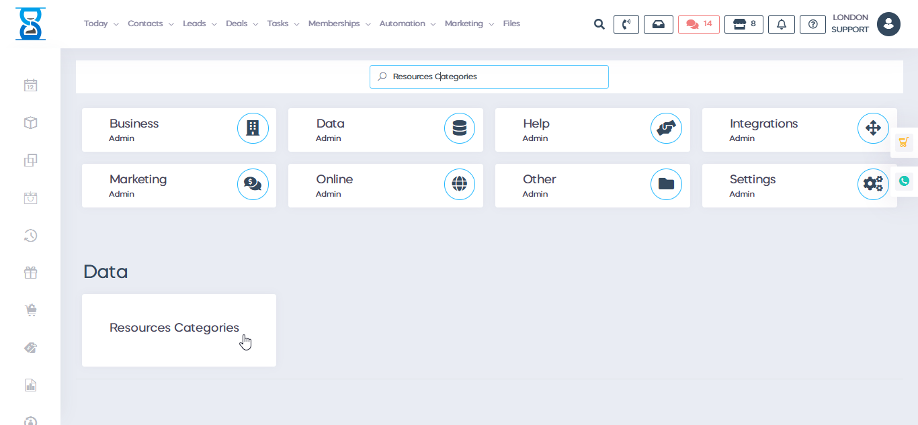Click the database icon on the Data tile
The height and width of the screenshot is (425, 918).
coord(460,128)
